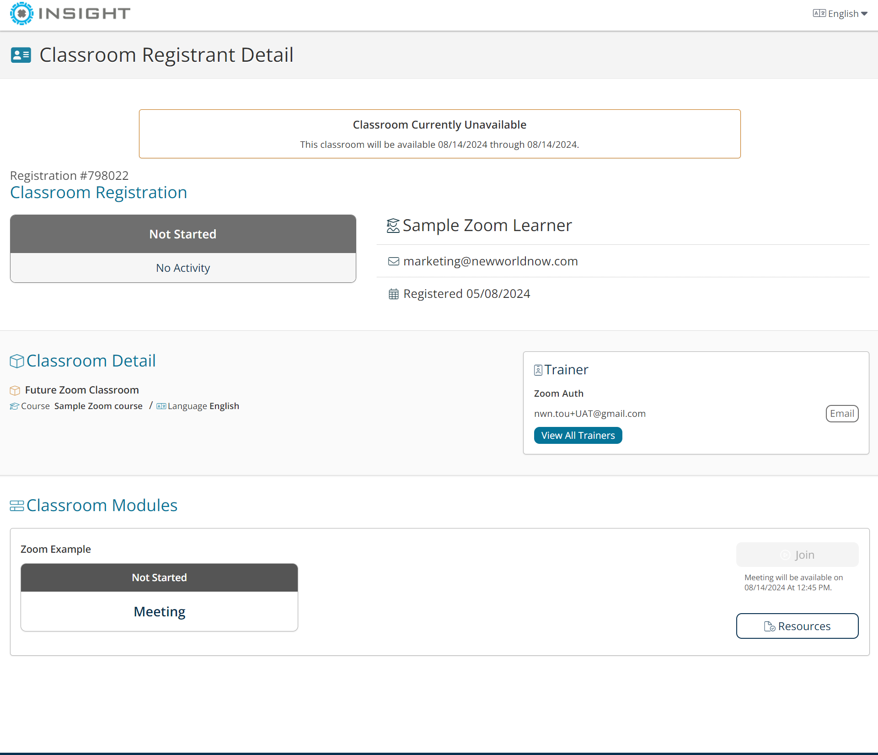878x755 pixels.
Task: Click the Meeting module card label
Action: tap(159, 612)
